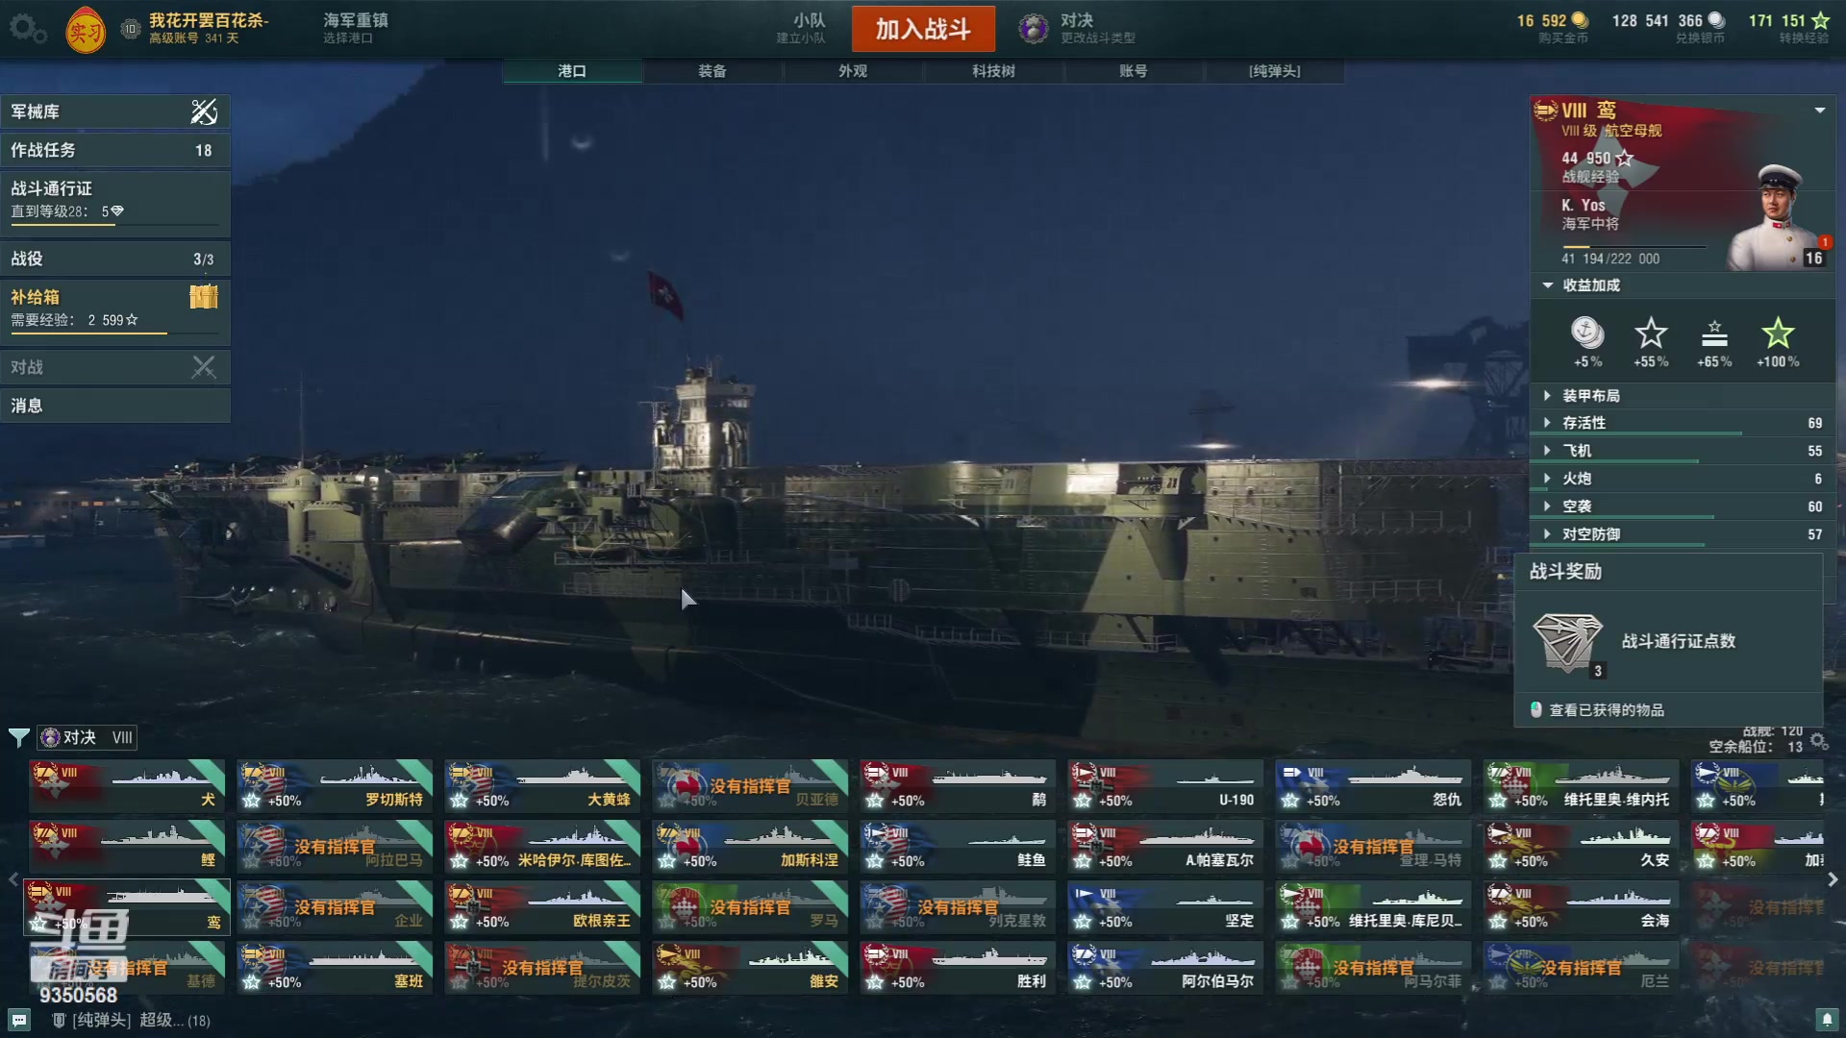Image resolution: width=1846 pixels, height=1038 pixels.
Task: Open the 查看已获得的物品 link
Action: pos(1606,710)
